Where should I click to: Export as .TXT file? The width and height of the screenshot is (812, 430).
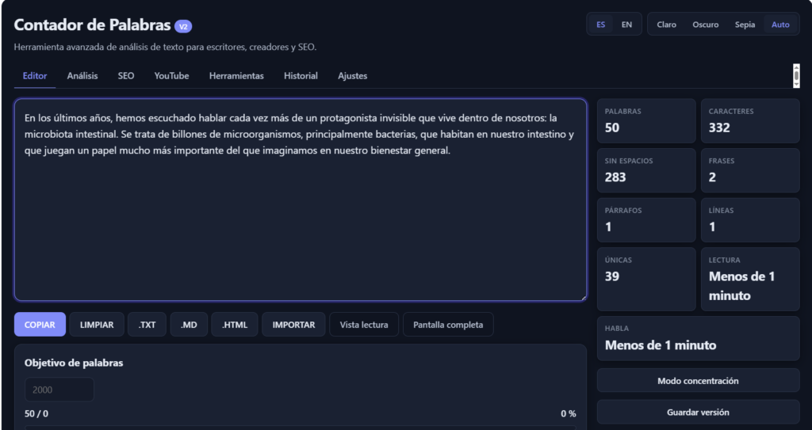147,325
